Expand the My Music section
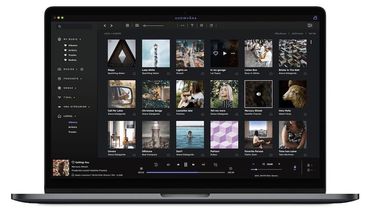Viewport: 370px width, 216px height. (80, 39)
